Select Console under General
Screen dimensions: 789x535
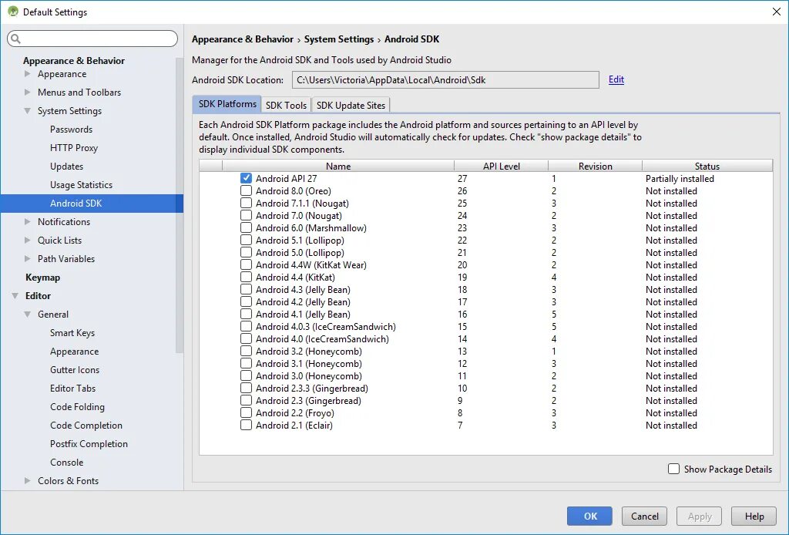click(66, 462)
